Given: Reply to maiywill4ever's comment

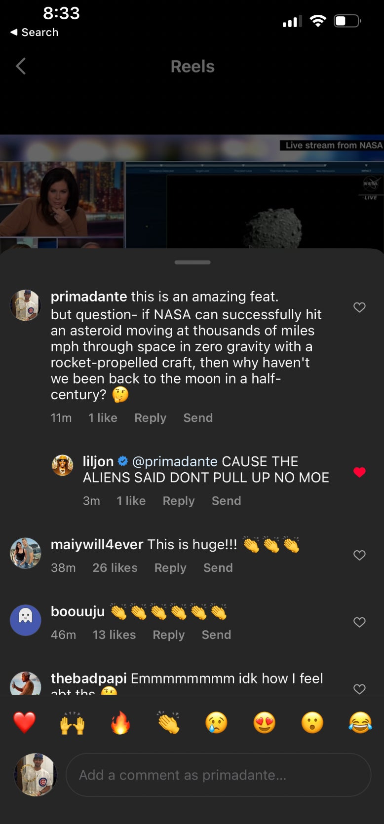Looking at the screenshot, I should click(x=170, y=568).
